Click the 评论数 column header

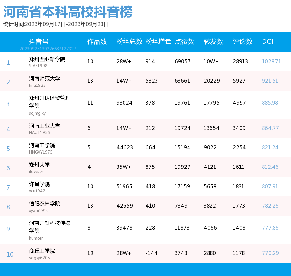tap(242, 41)
